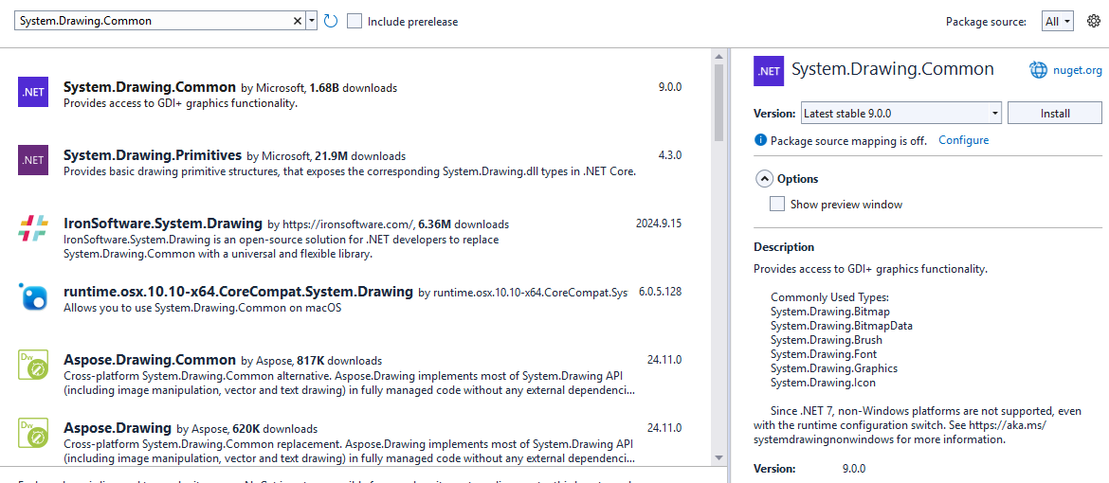
Task: Enable the Include prerelease checkbox
Action: coord(355,21)
